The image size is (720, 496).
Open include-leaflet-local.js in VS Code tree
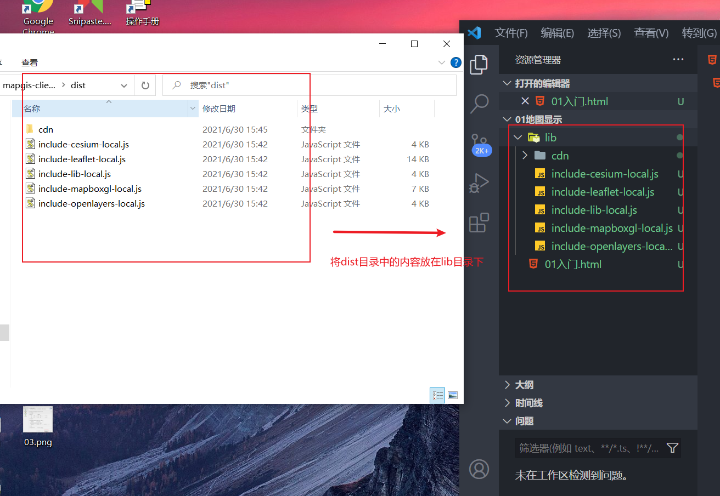(x=603, y=192)
